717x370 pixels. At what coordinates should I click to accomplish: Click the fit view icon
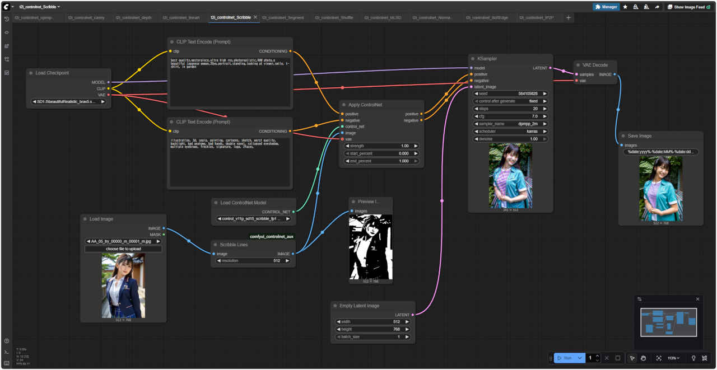click(x=659, y=358)
